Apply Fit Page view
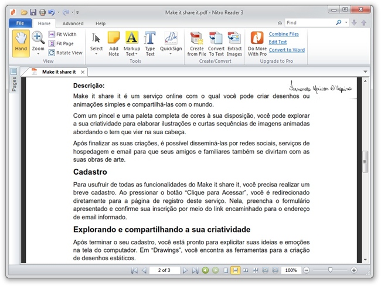This screenshot has width=381, height=286. pyautogui.click(x=61, y=43)
